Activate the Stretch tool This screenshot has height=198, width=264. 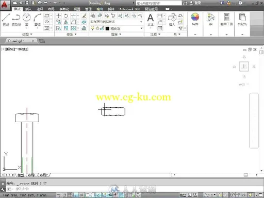tap(58, 28)
